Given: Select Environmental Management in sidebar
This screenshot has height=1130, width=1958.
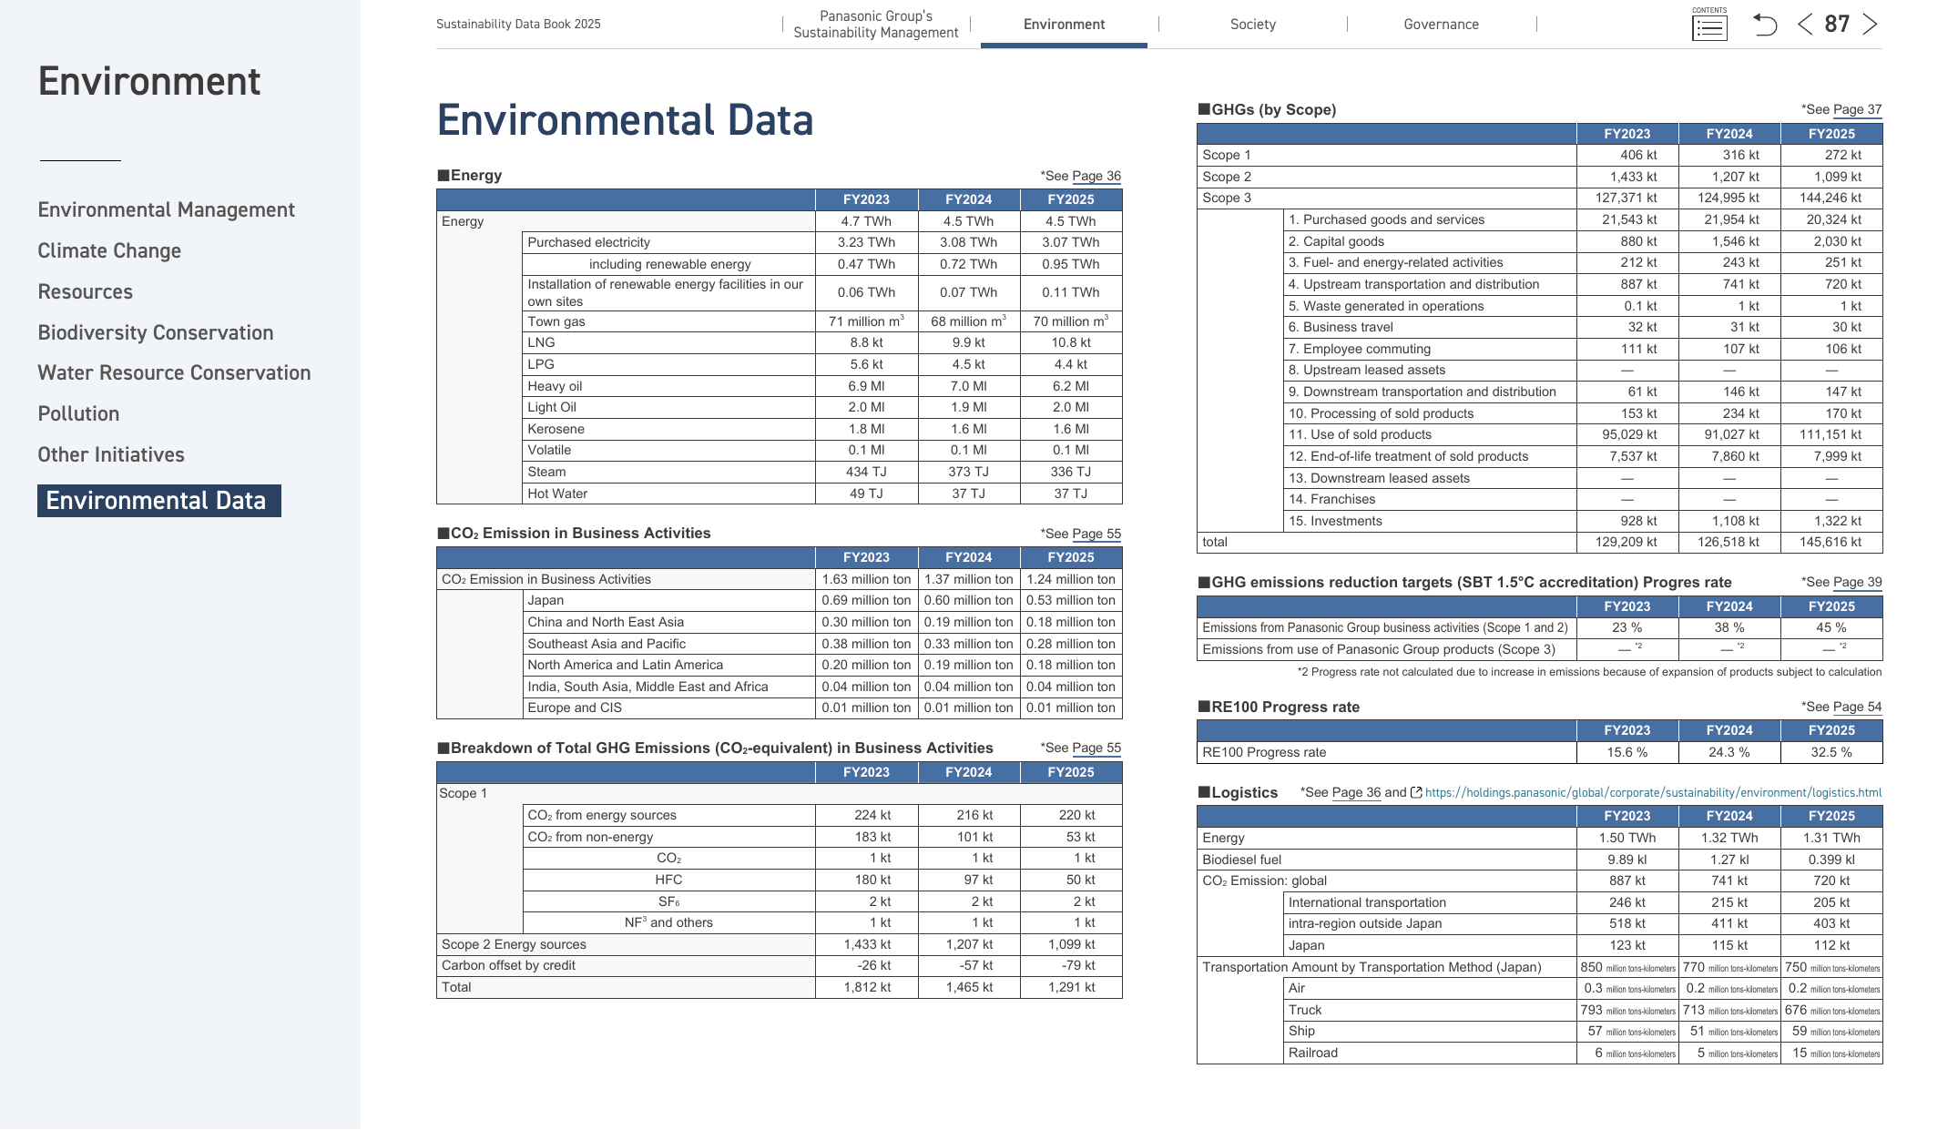Looking at the screenshot, I should tap(167, 210).
